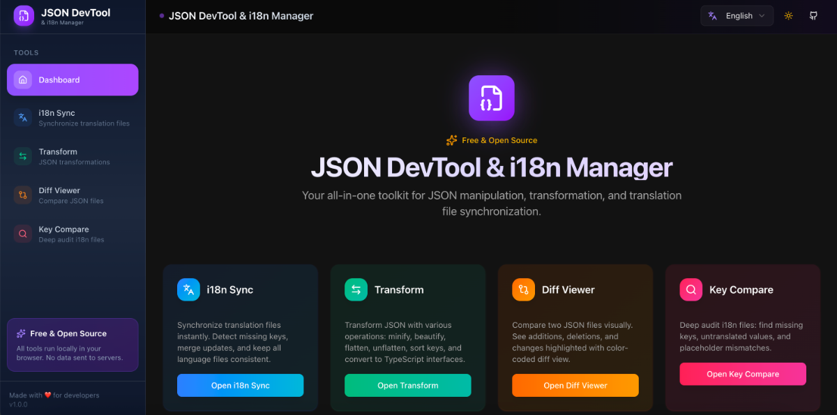The width and height of the screenshot is (837, 415).
Task: Click the arrows icon on Transform card
Action: (356, 289)
